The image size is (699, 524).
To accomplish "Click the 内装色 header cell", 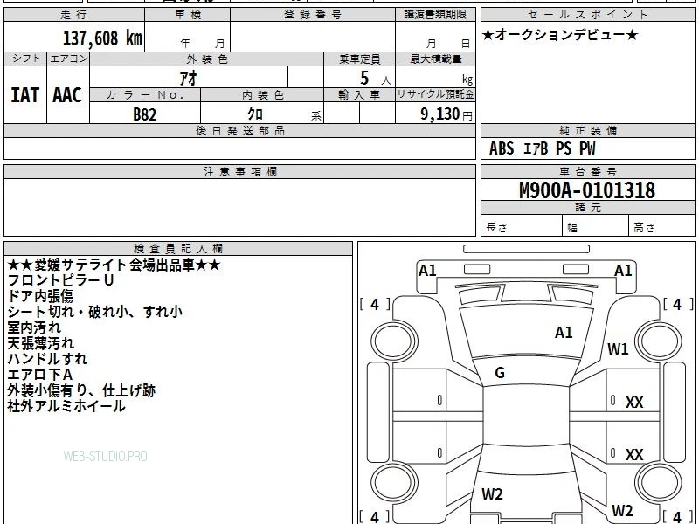I will pos(262,95).
